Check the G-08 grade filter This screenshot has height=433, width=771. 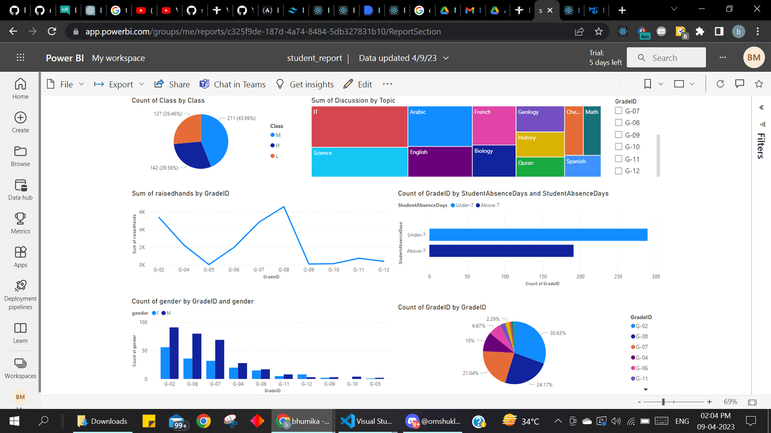click(x=619, y=122)
